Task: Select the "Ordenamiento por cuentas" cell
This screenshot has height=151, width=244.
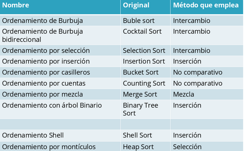Action: tap(44, 84)
